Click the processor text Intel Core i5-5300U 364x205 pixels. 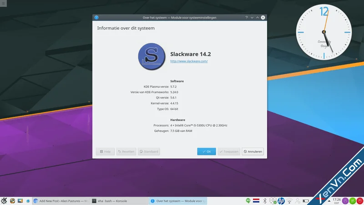coord(199,125)
